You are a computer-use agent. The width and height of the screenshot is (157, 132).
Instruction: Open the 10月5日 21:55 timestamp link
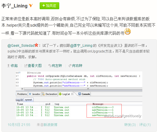[x=19, y=125]
